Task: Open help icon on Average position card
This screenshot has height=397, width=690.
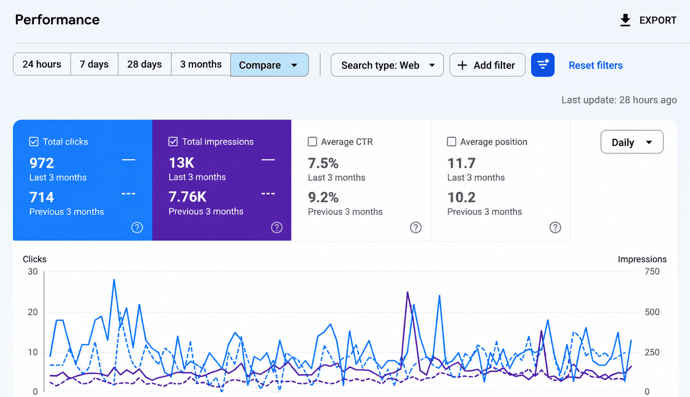Action: point(555,227)
